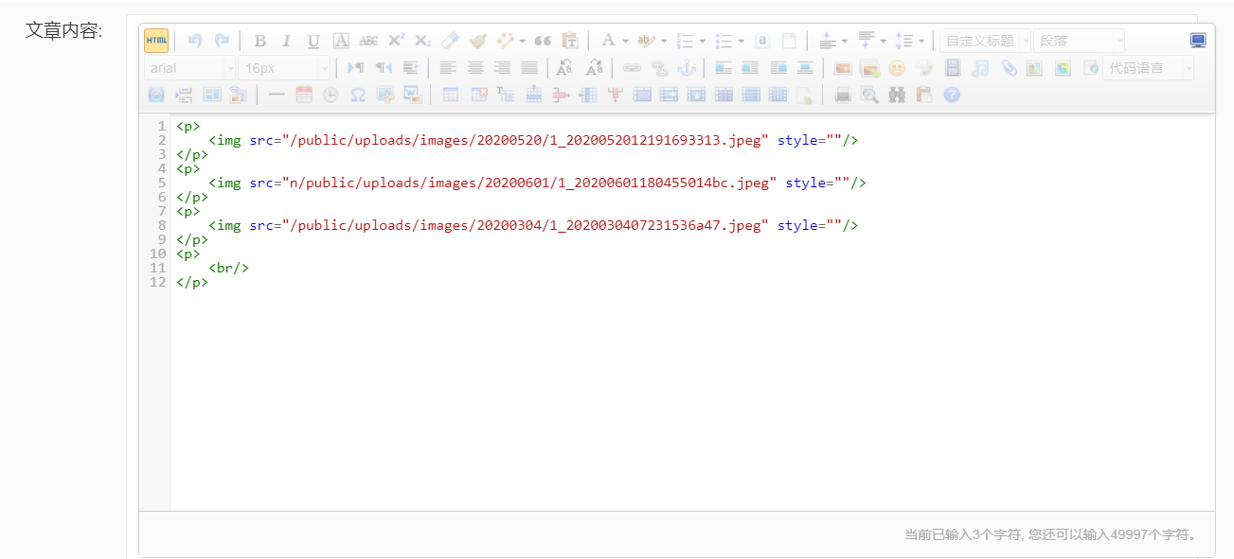1234x559 pixels.
Task: Open help via question mark icon
Action: tap(952, 95)
